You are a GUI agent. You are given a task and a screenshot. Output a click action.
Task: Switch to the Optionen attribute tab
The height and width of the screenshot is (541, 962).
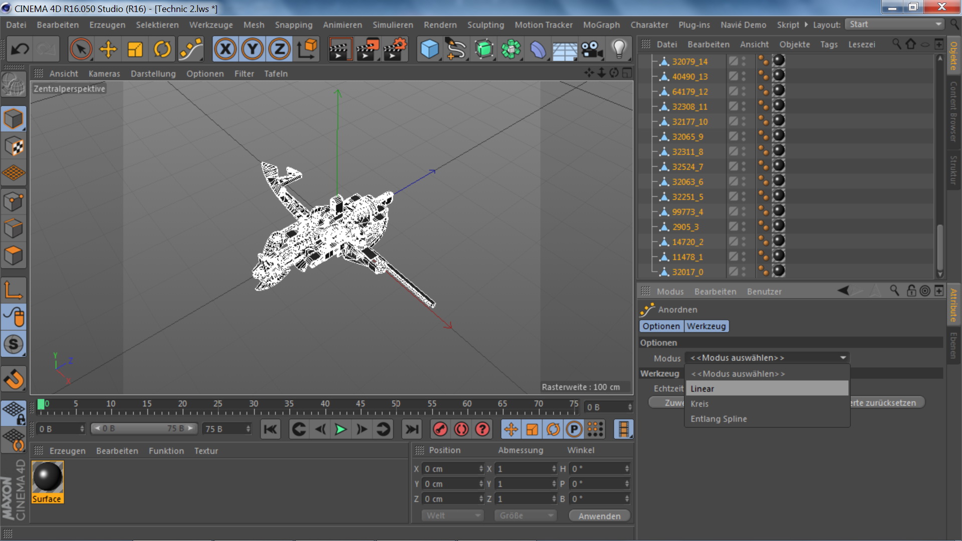pyautogui.click(x=661, y=326)
